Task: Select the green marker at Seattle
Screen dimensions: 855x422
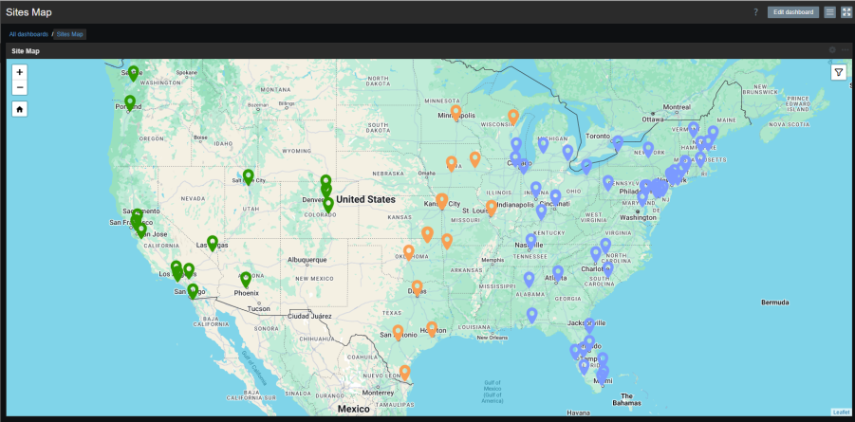Action: (133, 73)
